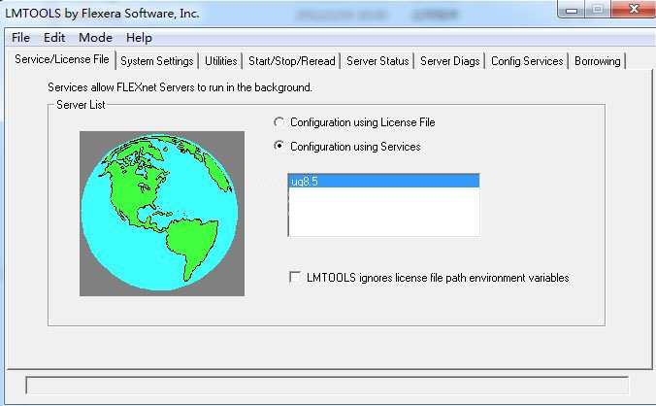The image size is (656, 406).
Task: Open the Mode menu
Action: [95, 38]
